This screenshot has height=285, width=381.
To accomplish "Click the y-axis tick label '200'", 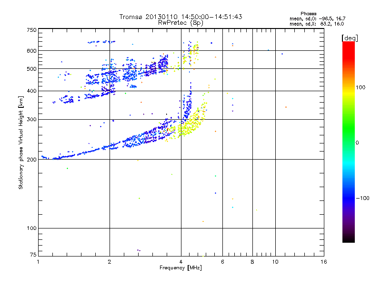I will click(x=31, y=160).
